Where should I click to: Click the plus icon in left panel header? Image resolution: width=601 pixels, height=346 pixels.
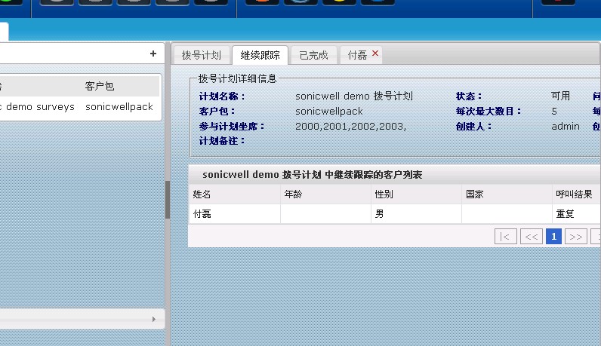153,54
